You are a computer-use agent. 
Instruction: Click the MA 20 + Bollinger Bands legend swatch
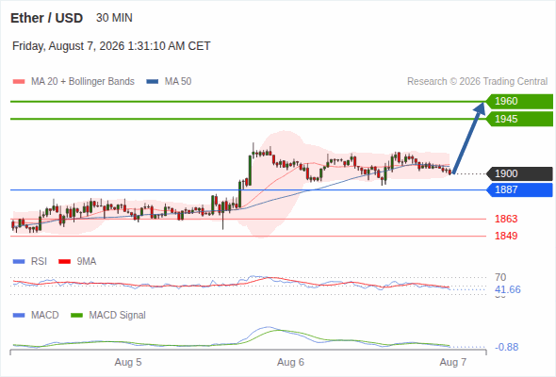click(19, 82)
